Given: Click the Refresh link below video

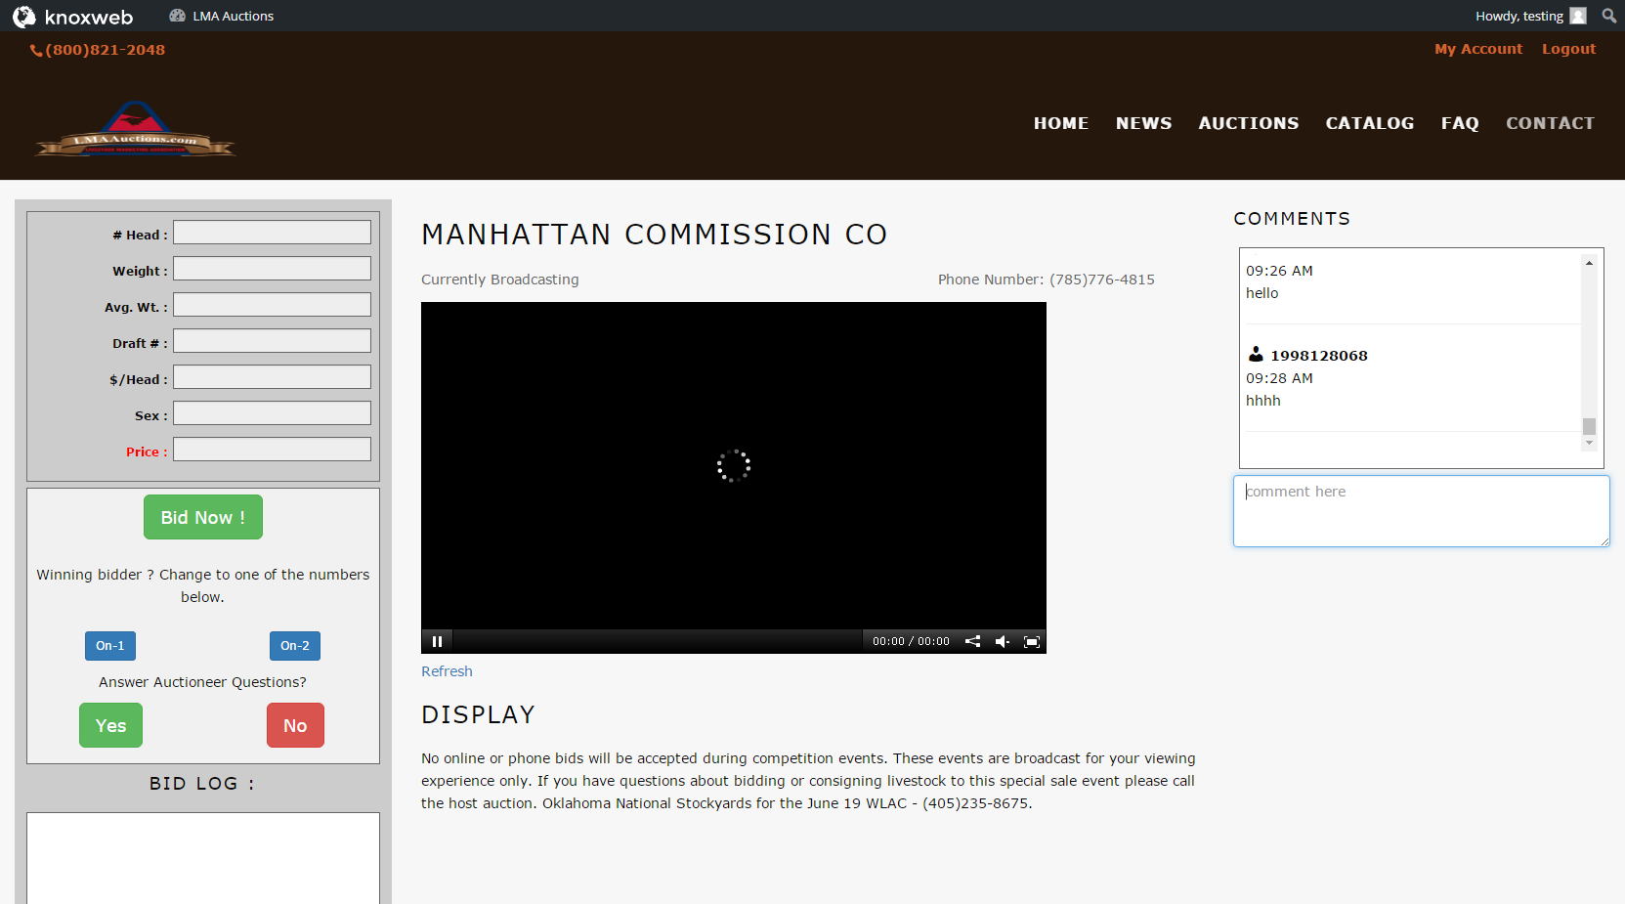Looking at the screenshot, I should coord(447,671).
